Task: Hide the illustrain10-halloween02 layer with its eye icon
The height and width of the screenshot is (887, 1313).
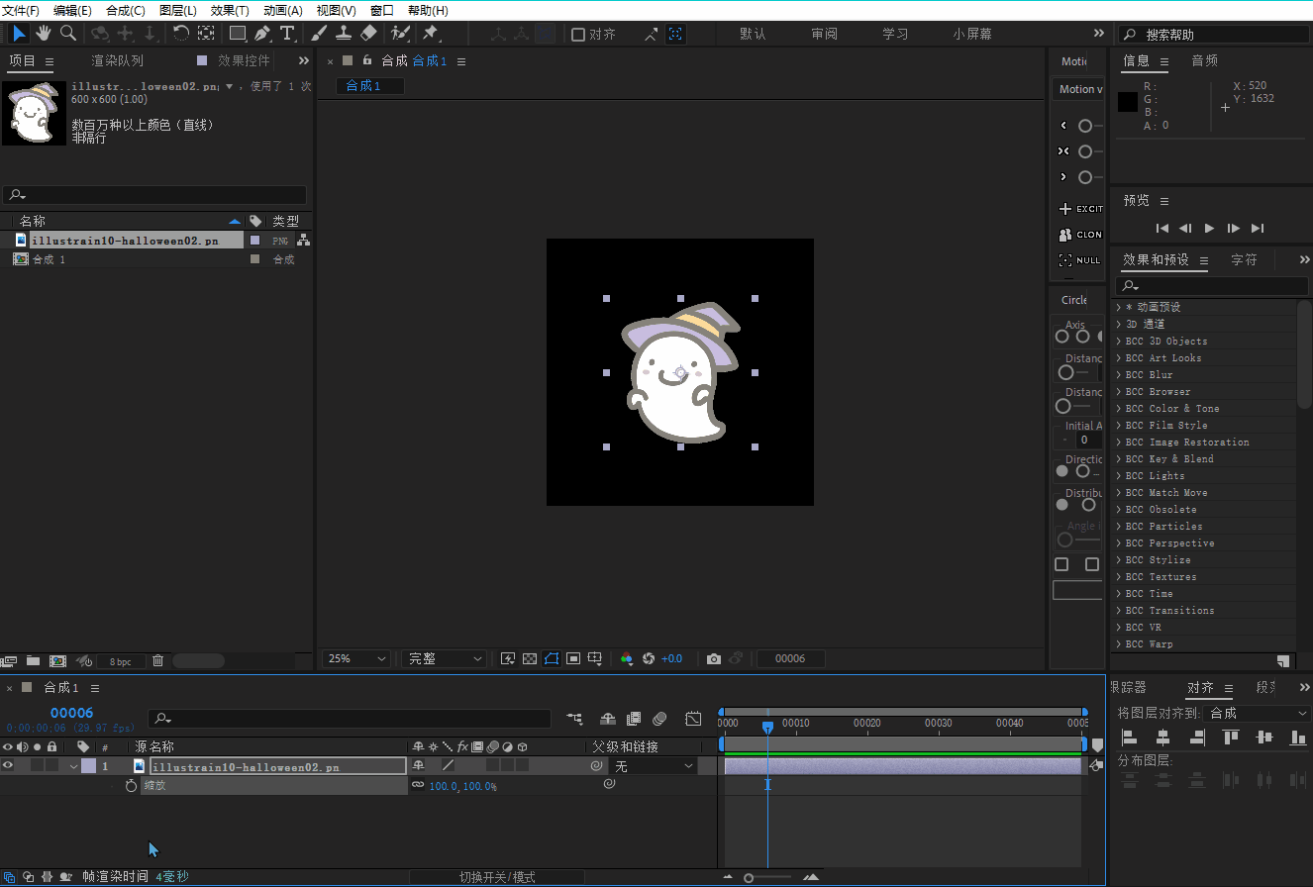Action: coord(8,765)
